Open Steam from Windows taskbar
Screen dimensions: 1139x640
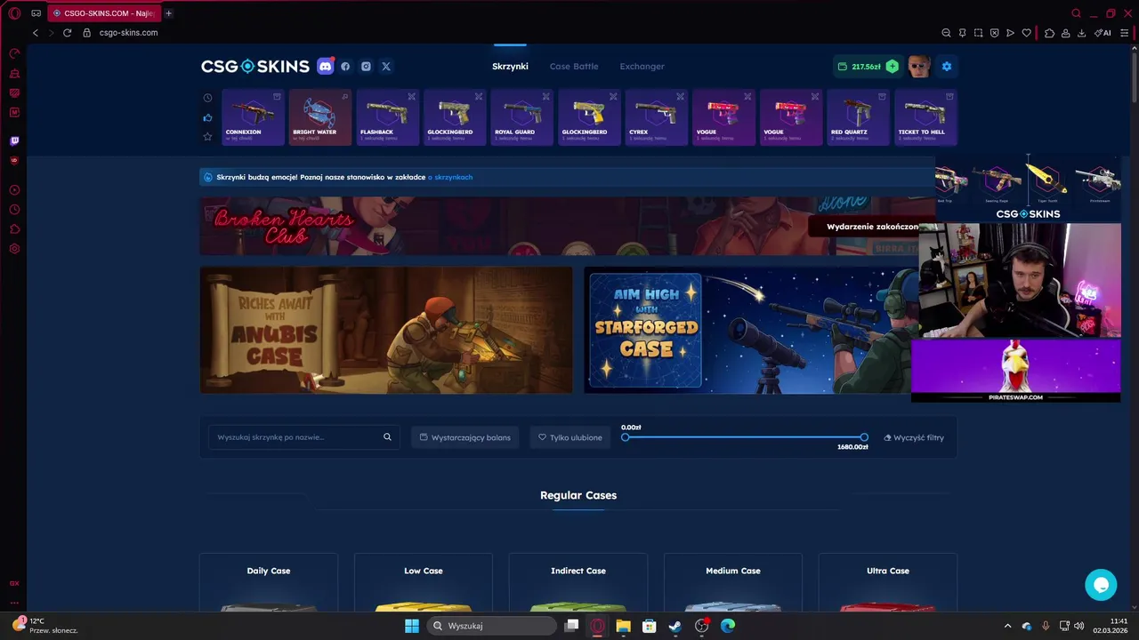675,626
